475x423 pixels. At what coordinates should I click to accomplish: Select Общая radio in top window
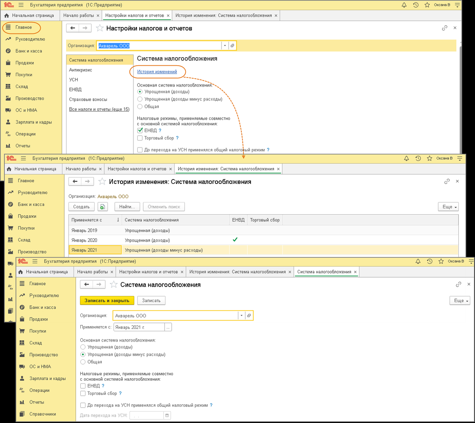140,107
